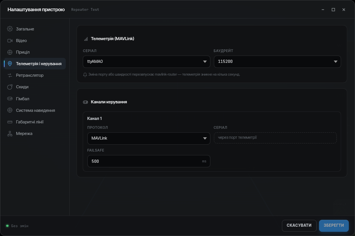Click the arrows icon beside Ретранслятор

point(10,75)
